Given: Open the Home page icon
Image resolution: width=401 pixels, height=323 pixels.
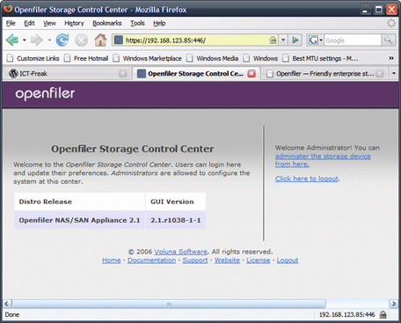Looking at the screenshot, I should pyautogui.click(x=100, y=40).
